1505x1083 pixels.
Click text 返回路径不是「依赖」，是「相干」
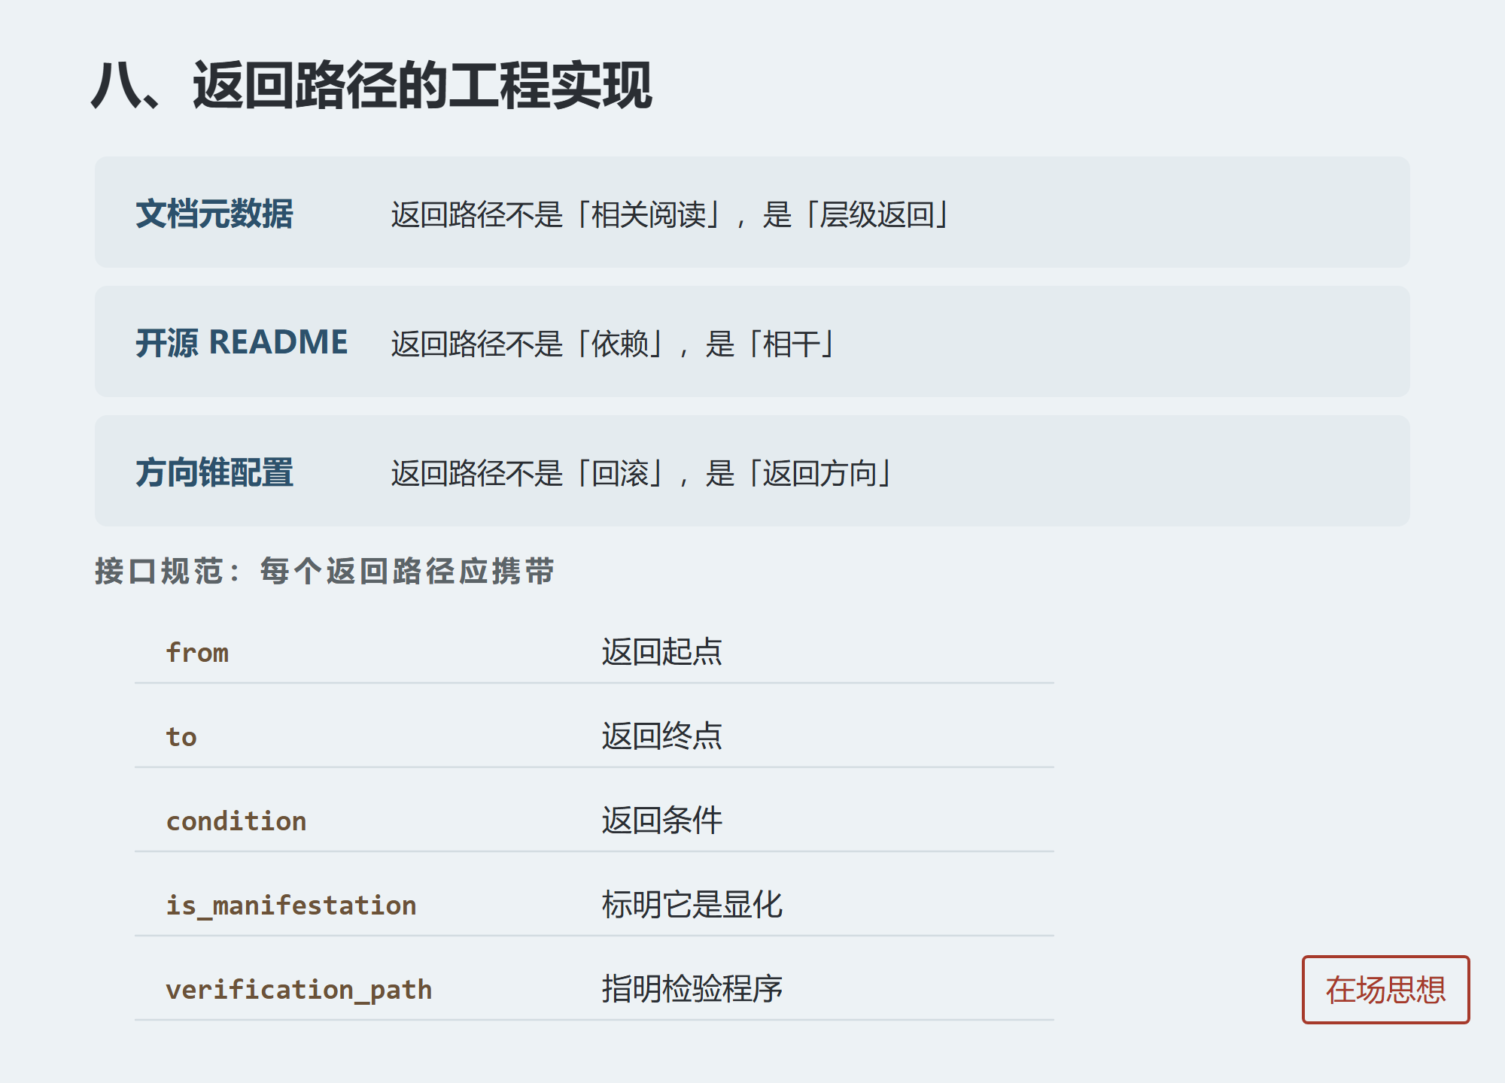[614, 344]
